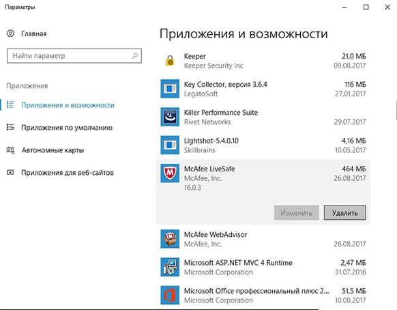Viewport: 397px width, 310px height.
Task: Click the 16.0.3 version text
Action: 192,188
